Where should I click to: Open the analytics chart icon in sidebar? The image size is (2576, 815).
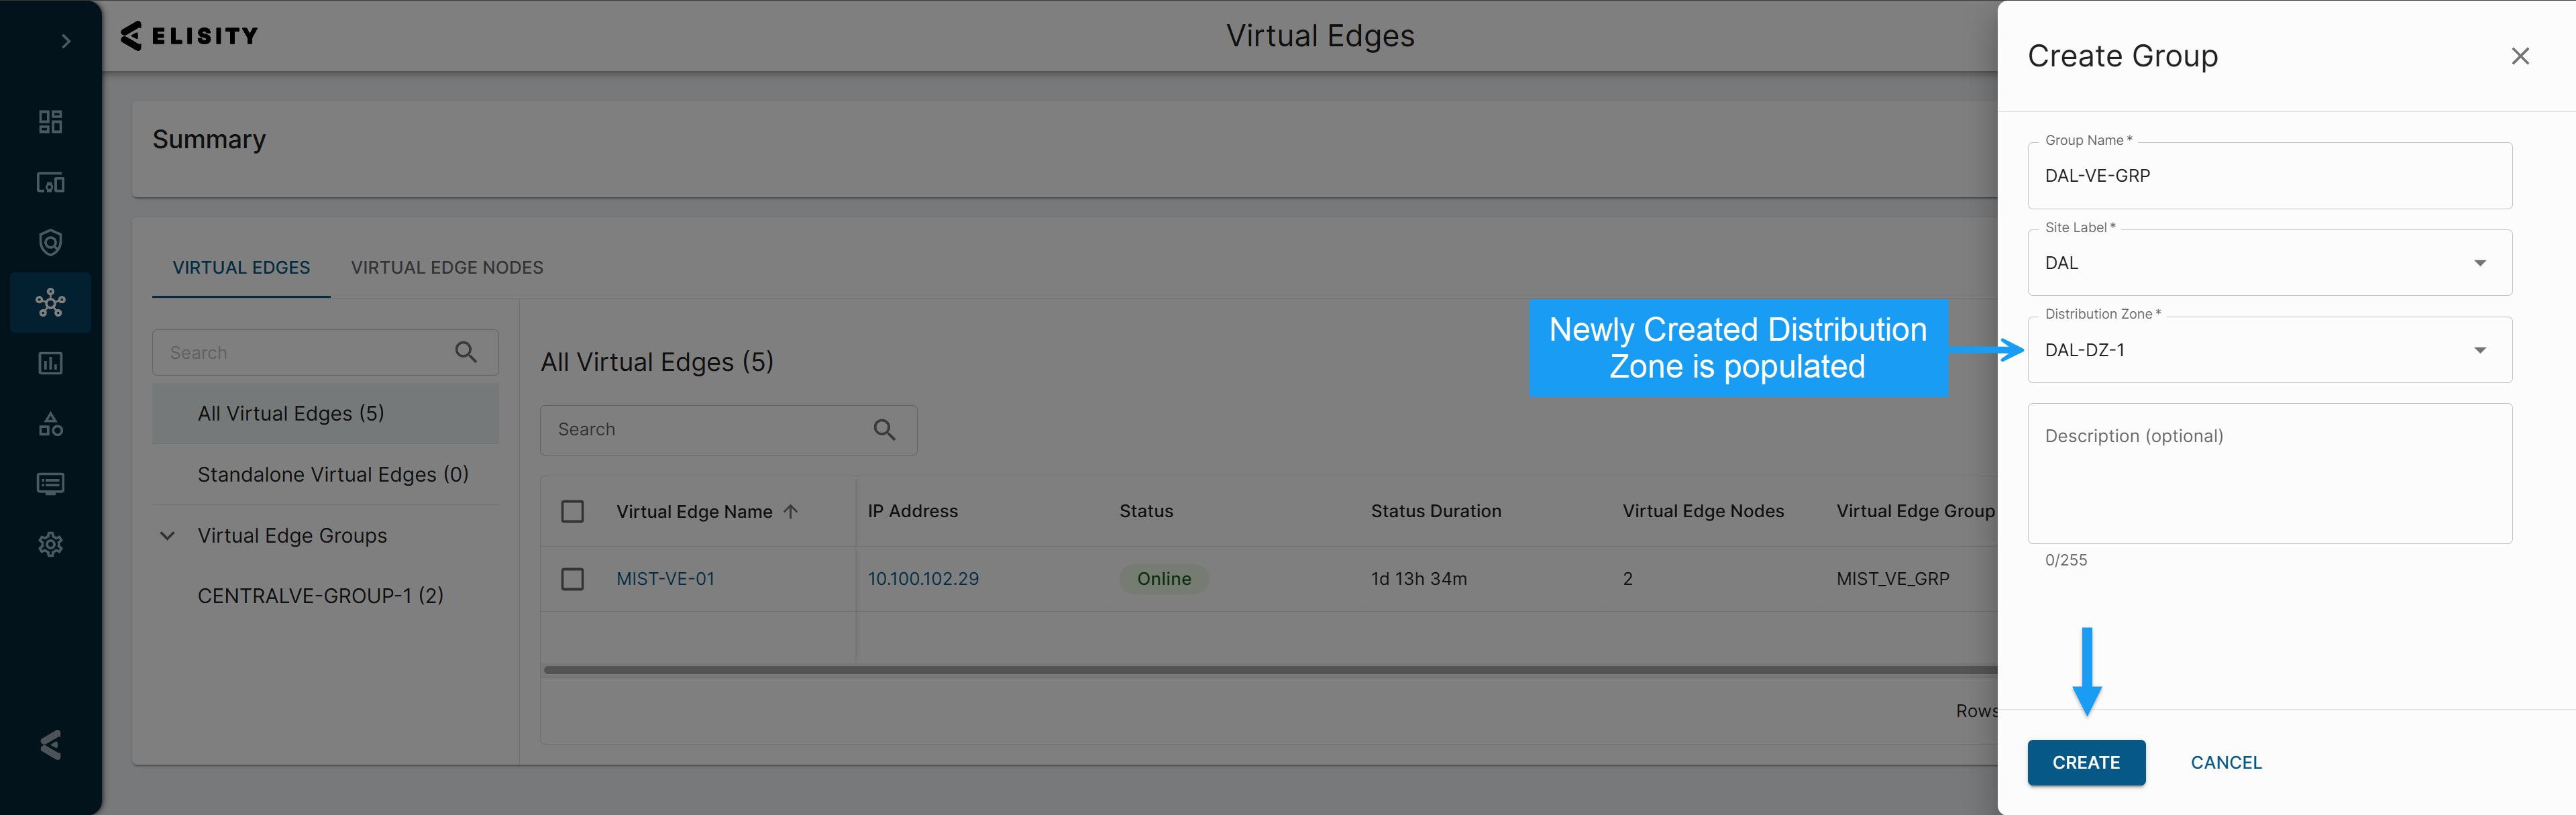tap(50, 363)
